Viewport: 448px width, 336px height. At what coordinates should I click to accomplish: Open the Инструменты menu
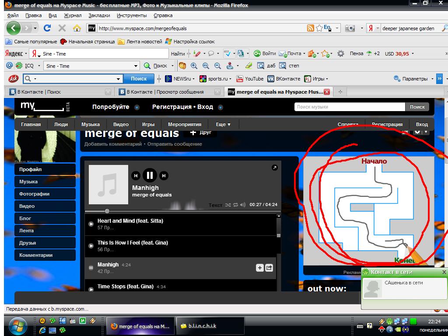pyautogui.click(x=132, y=15)
